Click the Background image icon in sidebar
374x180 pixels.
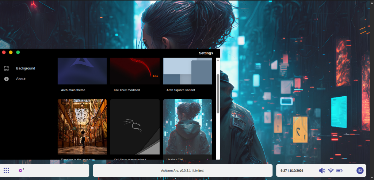tap(6, 68)
